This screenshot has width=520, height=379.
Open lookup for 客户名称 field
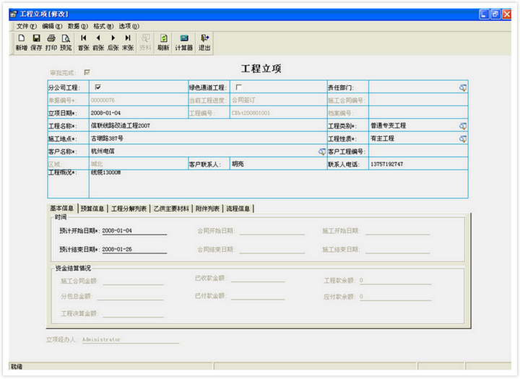pos(321,152)
